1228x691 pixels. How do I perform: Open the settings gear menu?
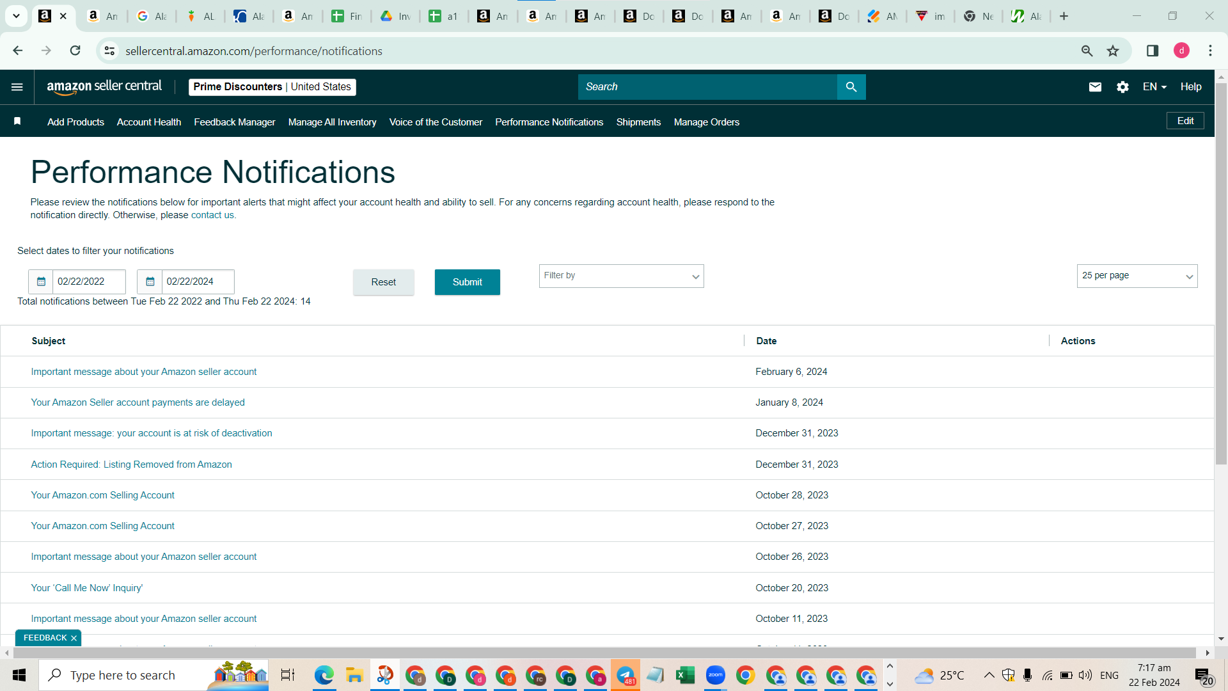(1122, 87)
